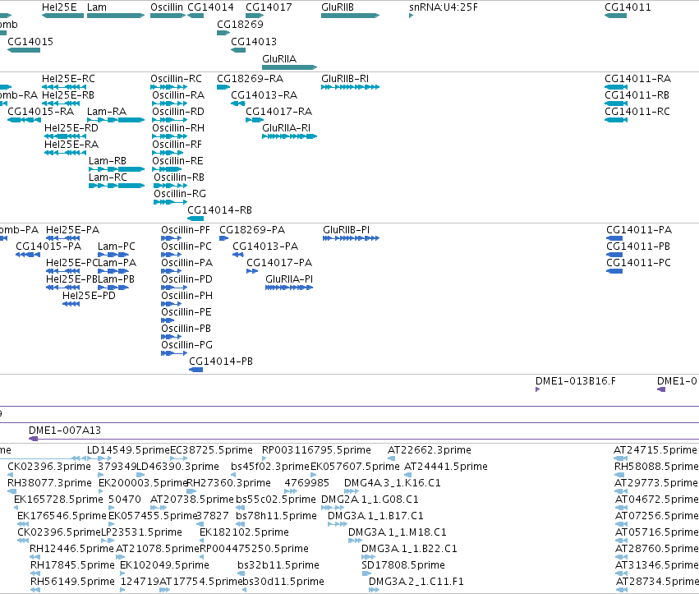Click transcript Oscillin-RE

(x=177, y=161)
